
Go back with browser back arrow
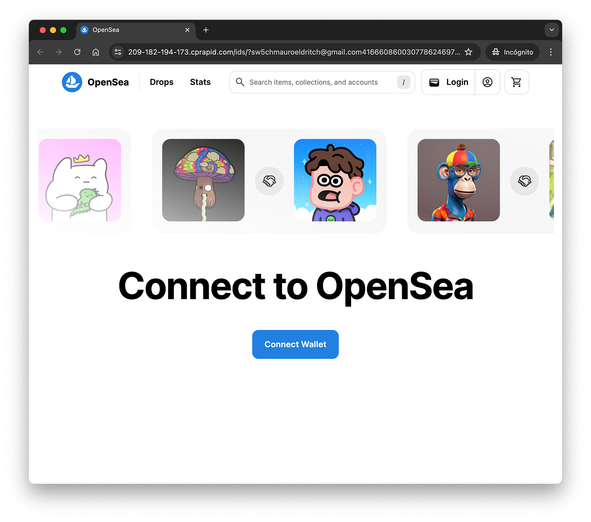click(x=40, y=52)
